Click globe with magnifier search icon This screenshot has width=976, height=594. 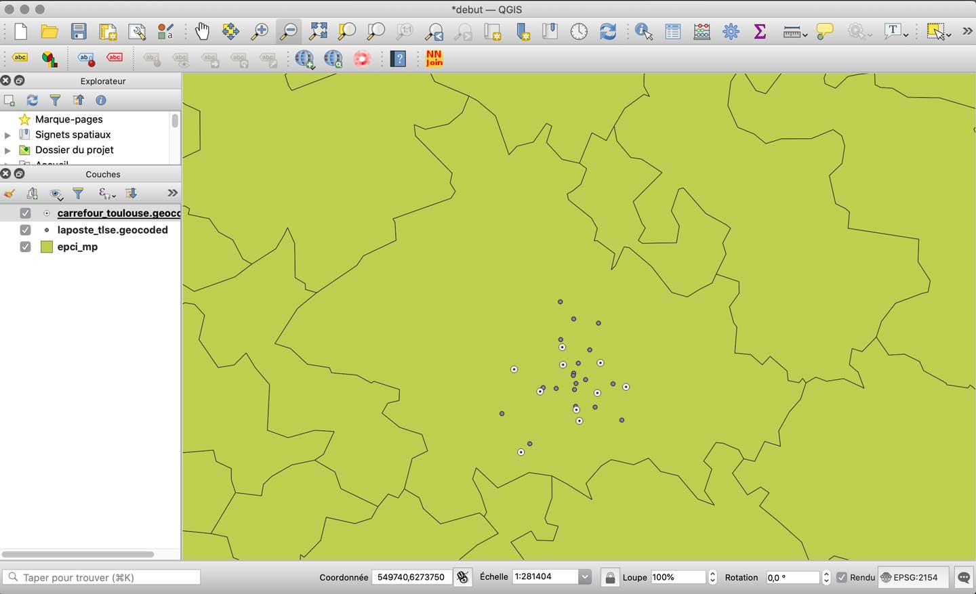(x=333, y=59)
